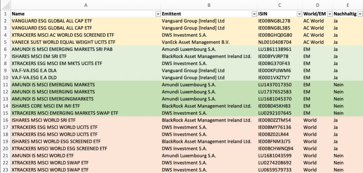The width and height of the screenshot is (363, 173).
Task: Select ISHARES MSCI EM SRI ETF cell
Action: (x=86, y=56)
